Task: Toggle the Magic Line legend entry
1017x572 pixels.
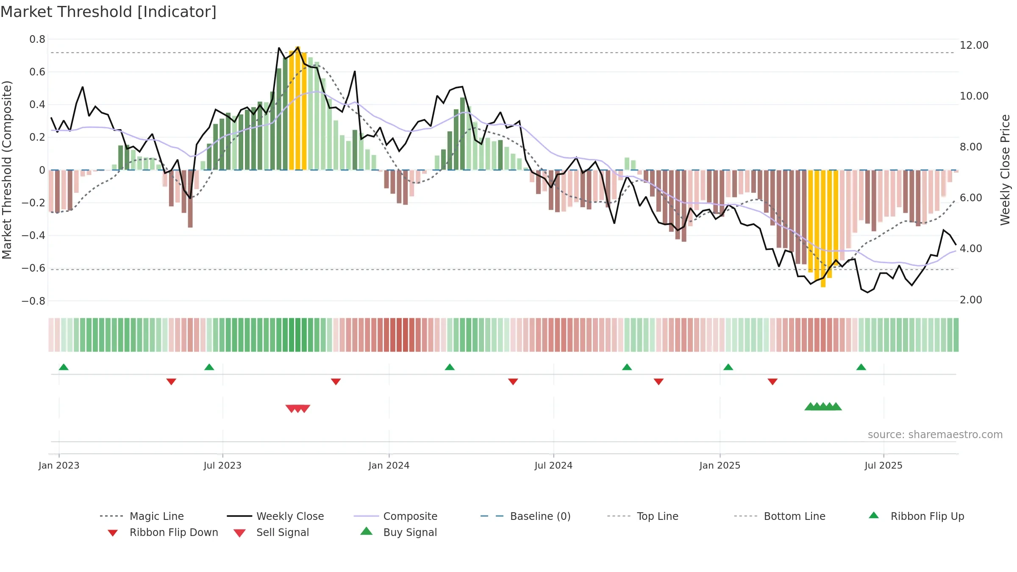Action: (142, 516)
